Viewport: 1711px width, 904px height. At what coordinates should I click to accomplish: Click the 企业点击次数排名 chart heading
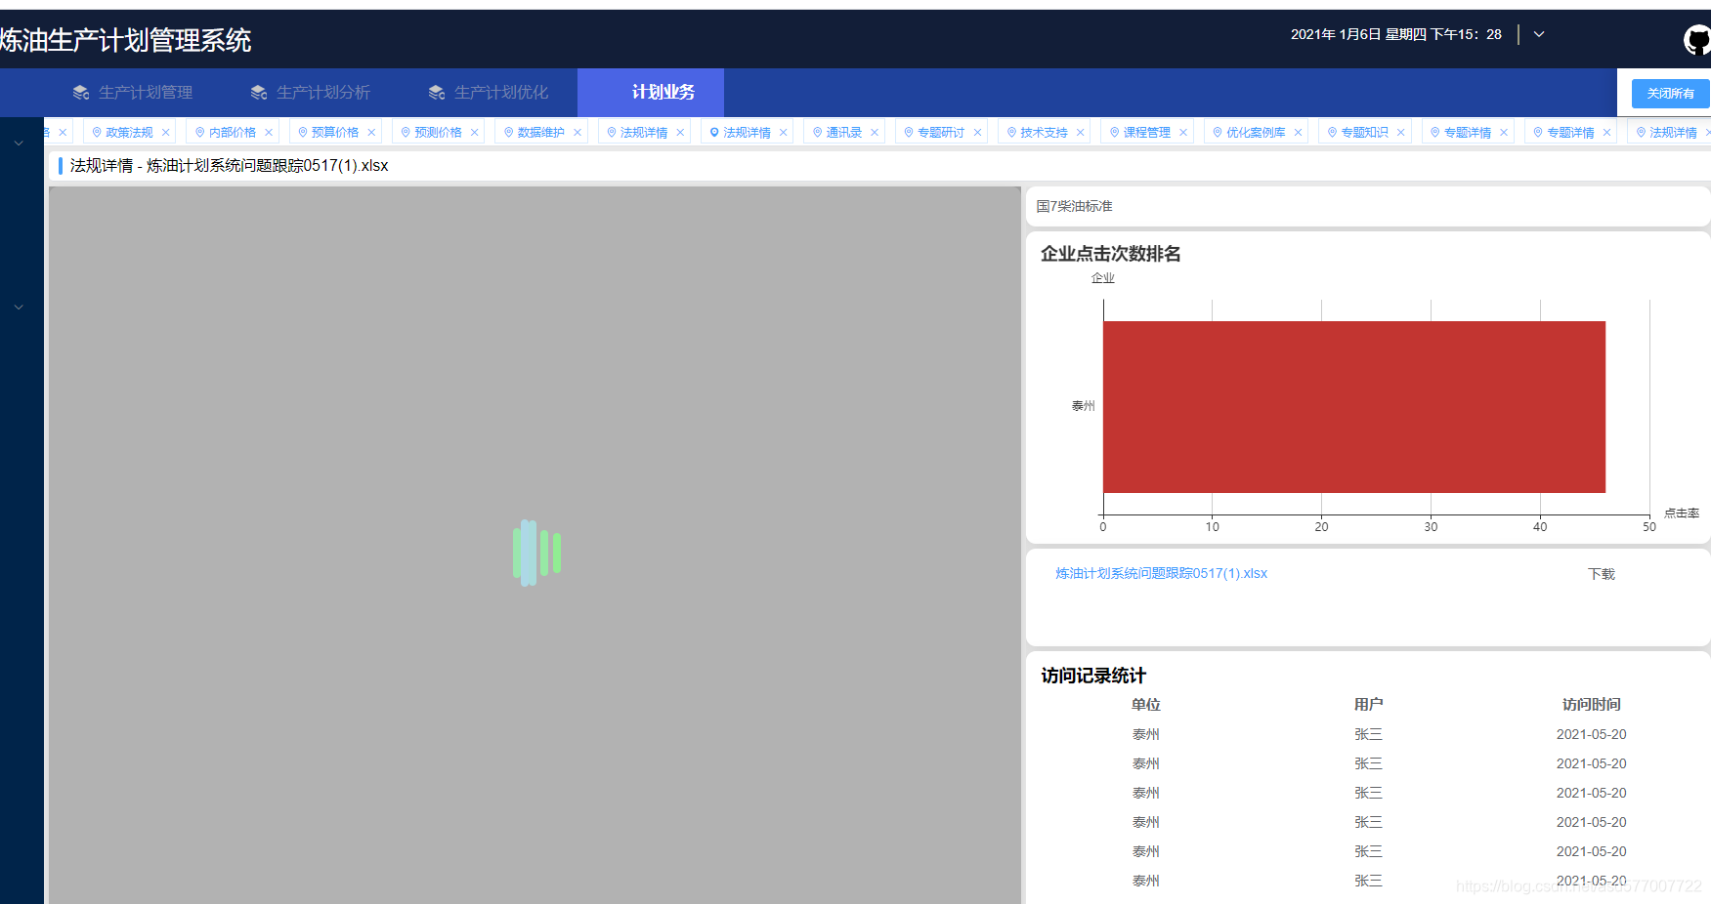[x=1111, y=254]
